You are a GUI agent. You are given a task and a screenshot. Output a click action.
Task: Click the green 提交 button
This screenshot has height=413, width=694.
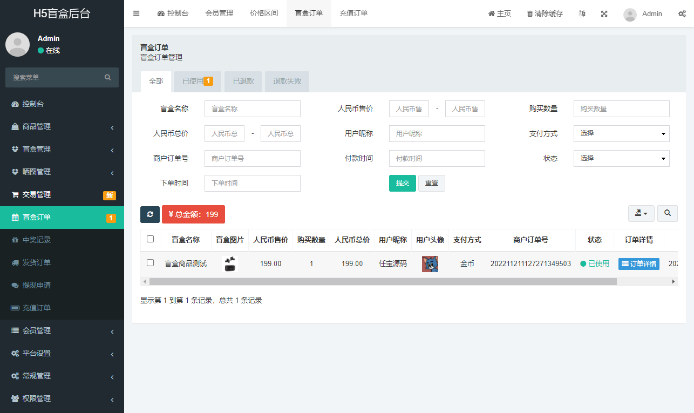coord(402,183)
